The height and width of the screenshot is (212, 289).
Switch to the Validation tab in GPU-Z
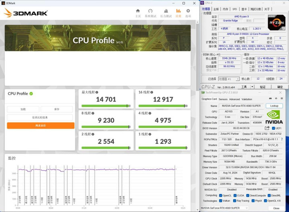(x=247, y=99)
